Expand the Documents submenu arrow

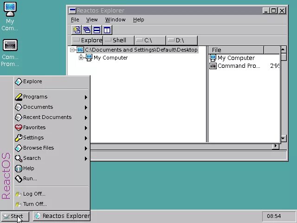[x=86, y=107]
